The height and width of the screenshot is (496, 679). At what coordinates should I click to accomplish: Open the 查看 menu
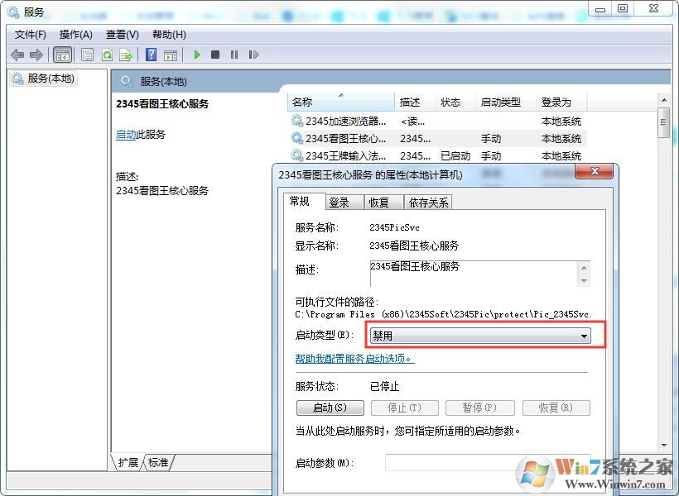(x=121, y=34)
